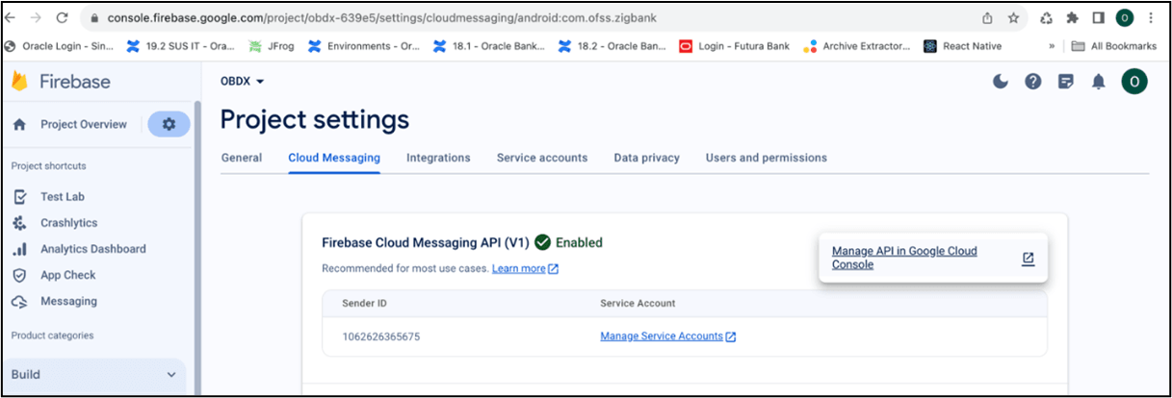This screenshot has height=398, width=1172.
Task: Select the Cloud Messaging tab
Action: click(x=334, y=158)
